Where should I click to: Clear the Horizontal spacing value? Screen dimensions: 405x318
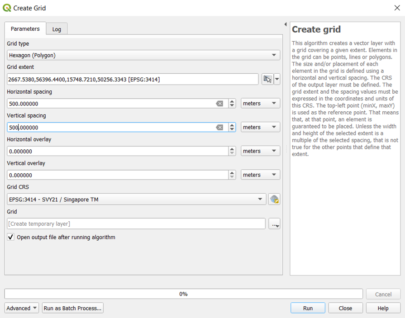[x=219, y=104]
